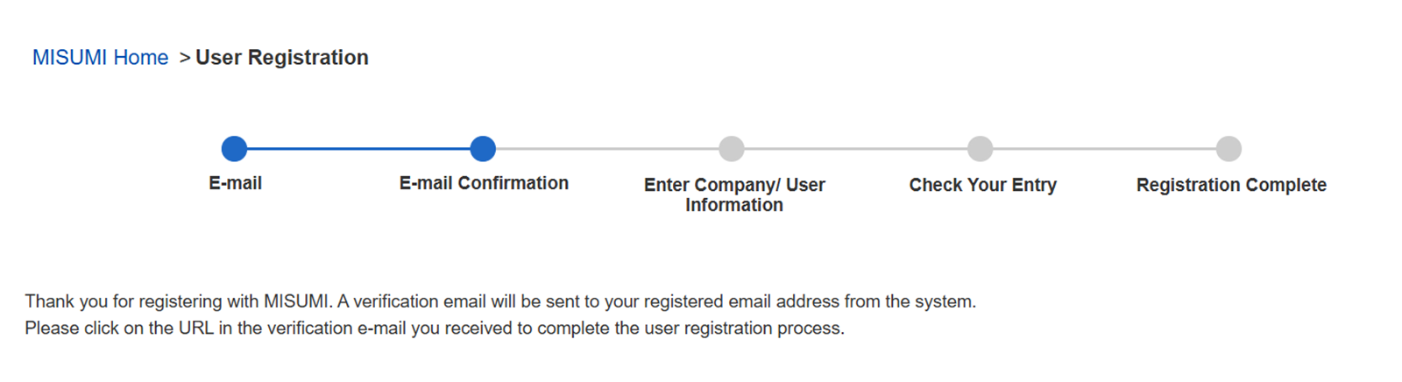The image size is (1402, 382).
Task: Click gray line before Check Your Entry circle
Action: click(x=856, y=149)
